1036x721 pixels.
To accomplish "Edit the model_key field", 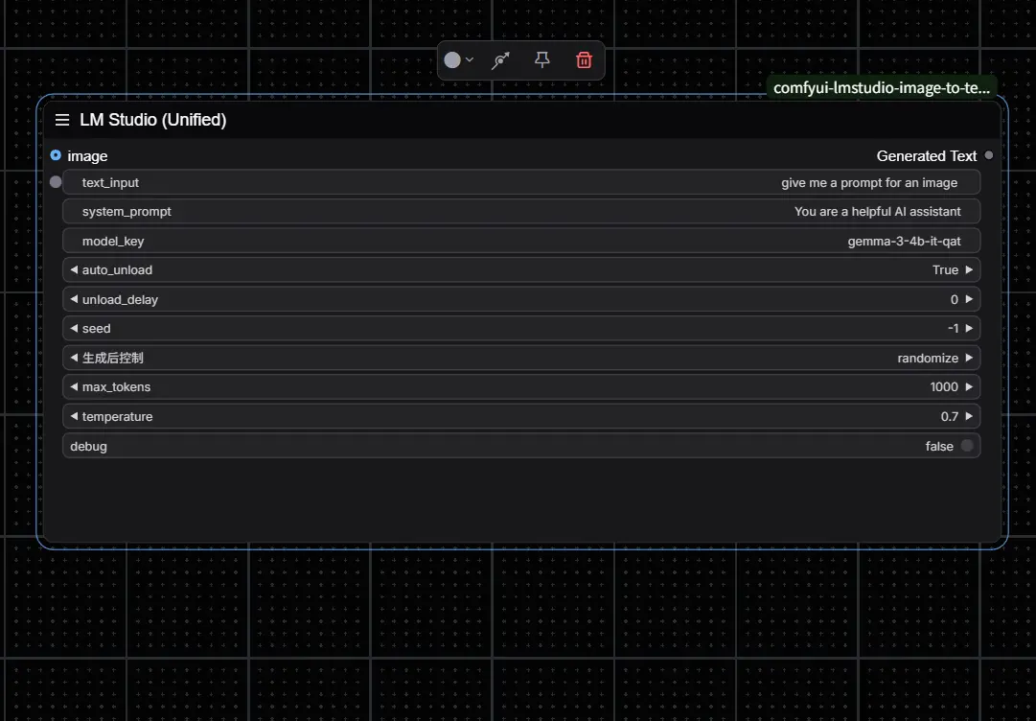I will (x=521, y=241).
